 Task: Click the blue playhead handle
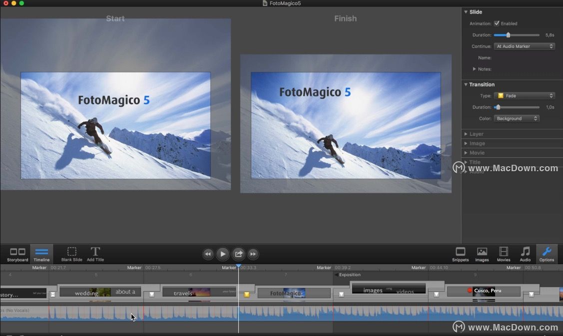238,266
